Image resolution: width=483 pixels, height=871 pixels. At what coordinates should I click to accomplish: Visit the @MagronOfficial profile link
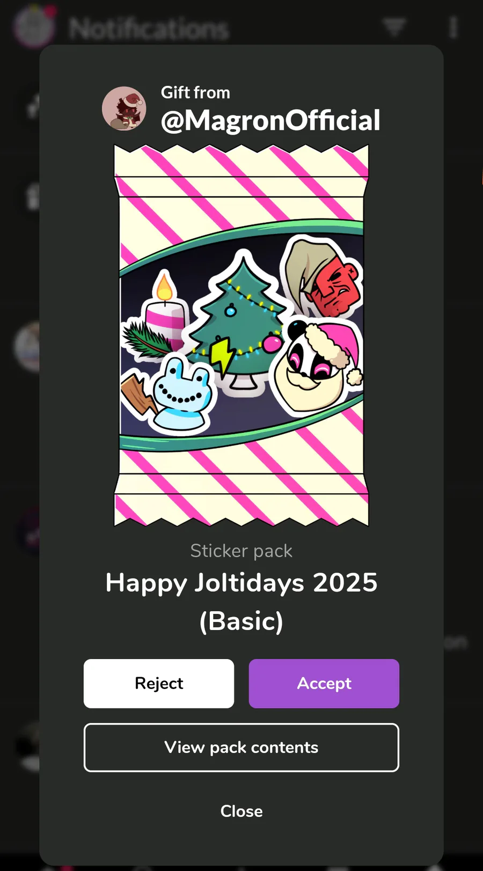270,120
